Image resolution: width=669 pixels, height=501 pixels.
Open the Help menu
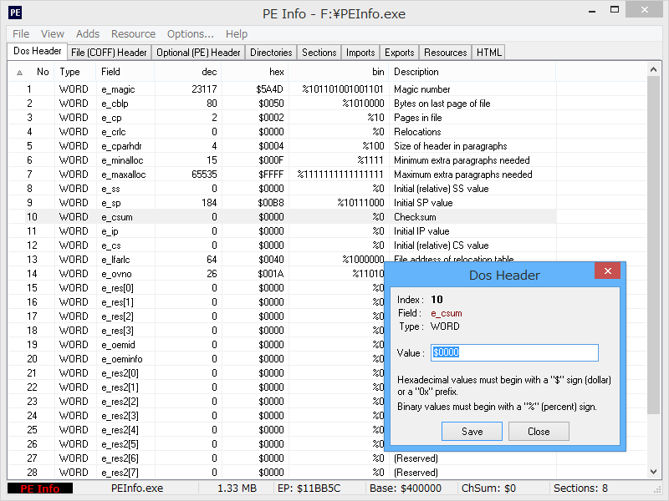237,34
